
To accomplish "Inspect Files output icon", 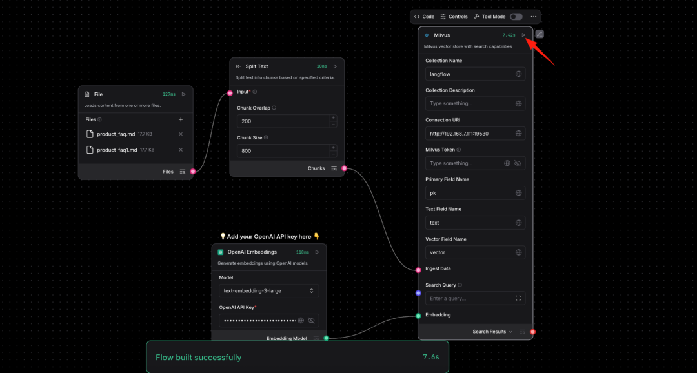I will (x=182, y=172).
